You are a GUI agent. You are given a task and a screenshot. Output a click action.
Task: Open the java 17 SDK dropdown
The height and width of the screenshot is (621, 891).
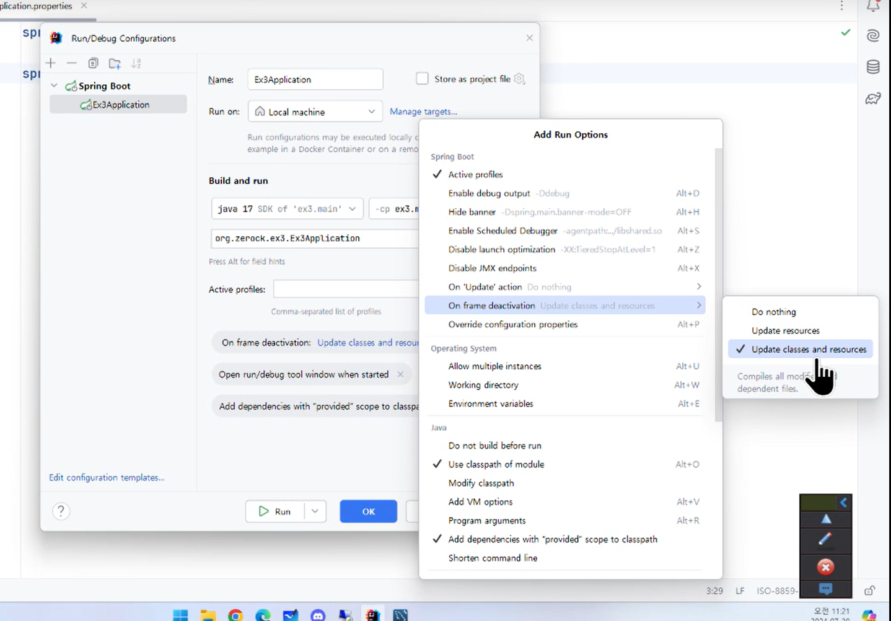287,209
